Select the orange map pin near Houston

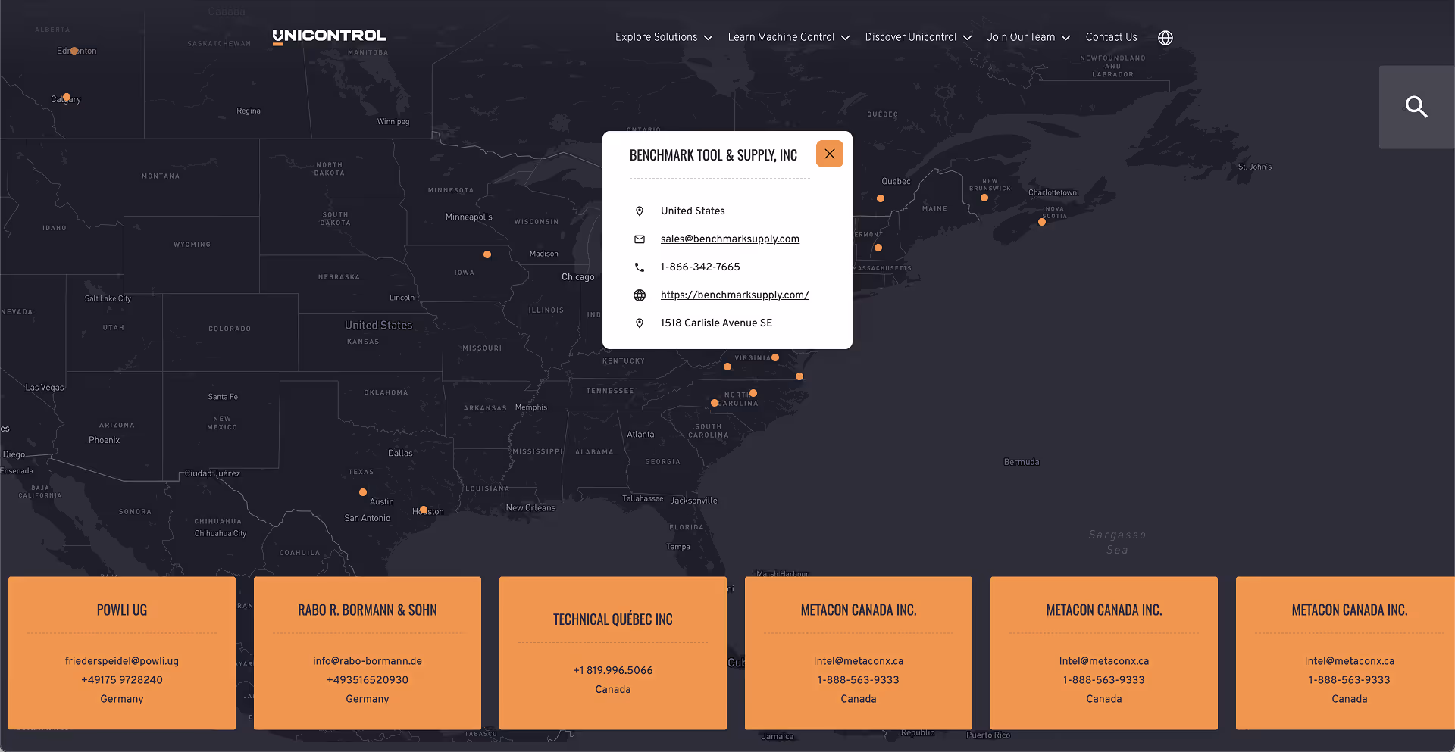point(422,510)
